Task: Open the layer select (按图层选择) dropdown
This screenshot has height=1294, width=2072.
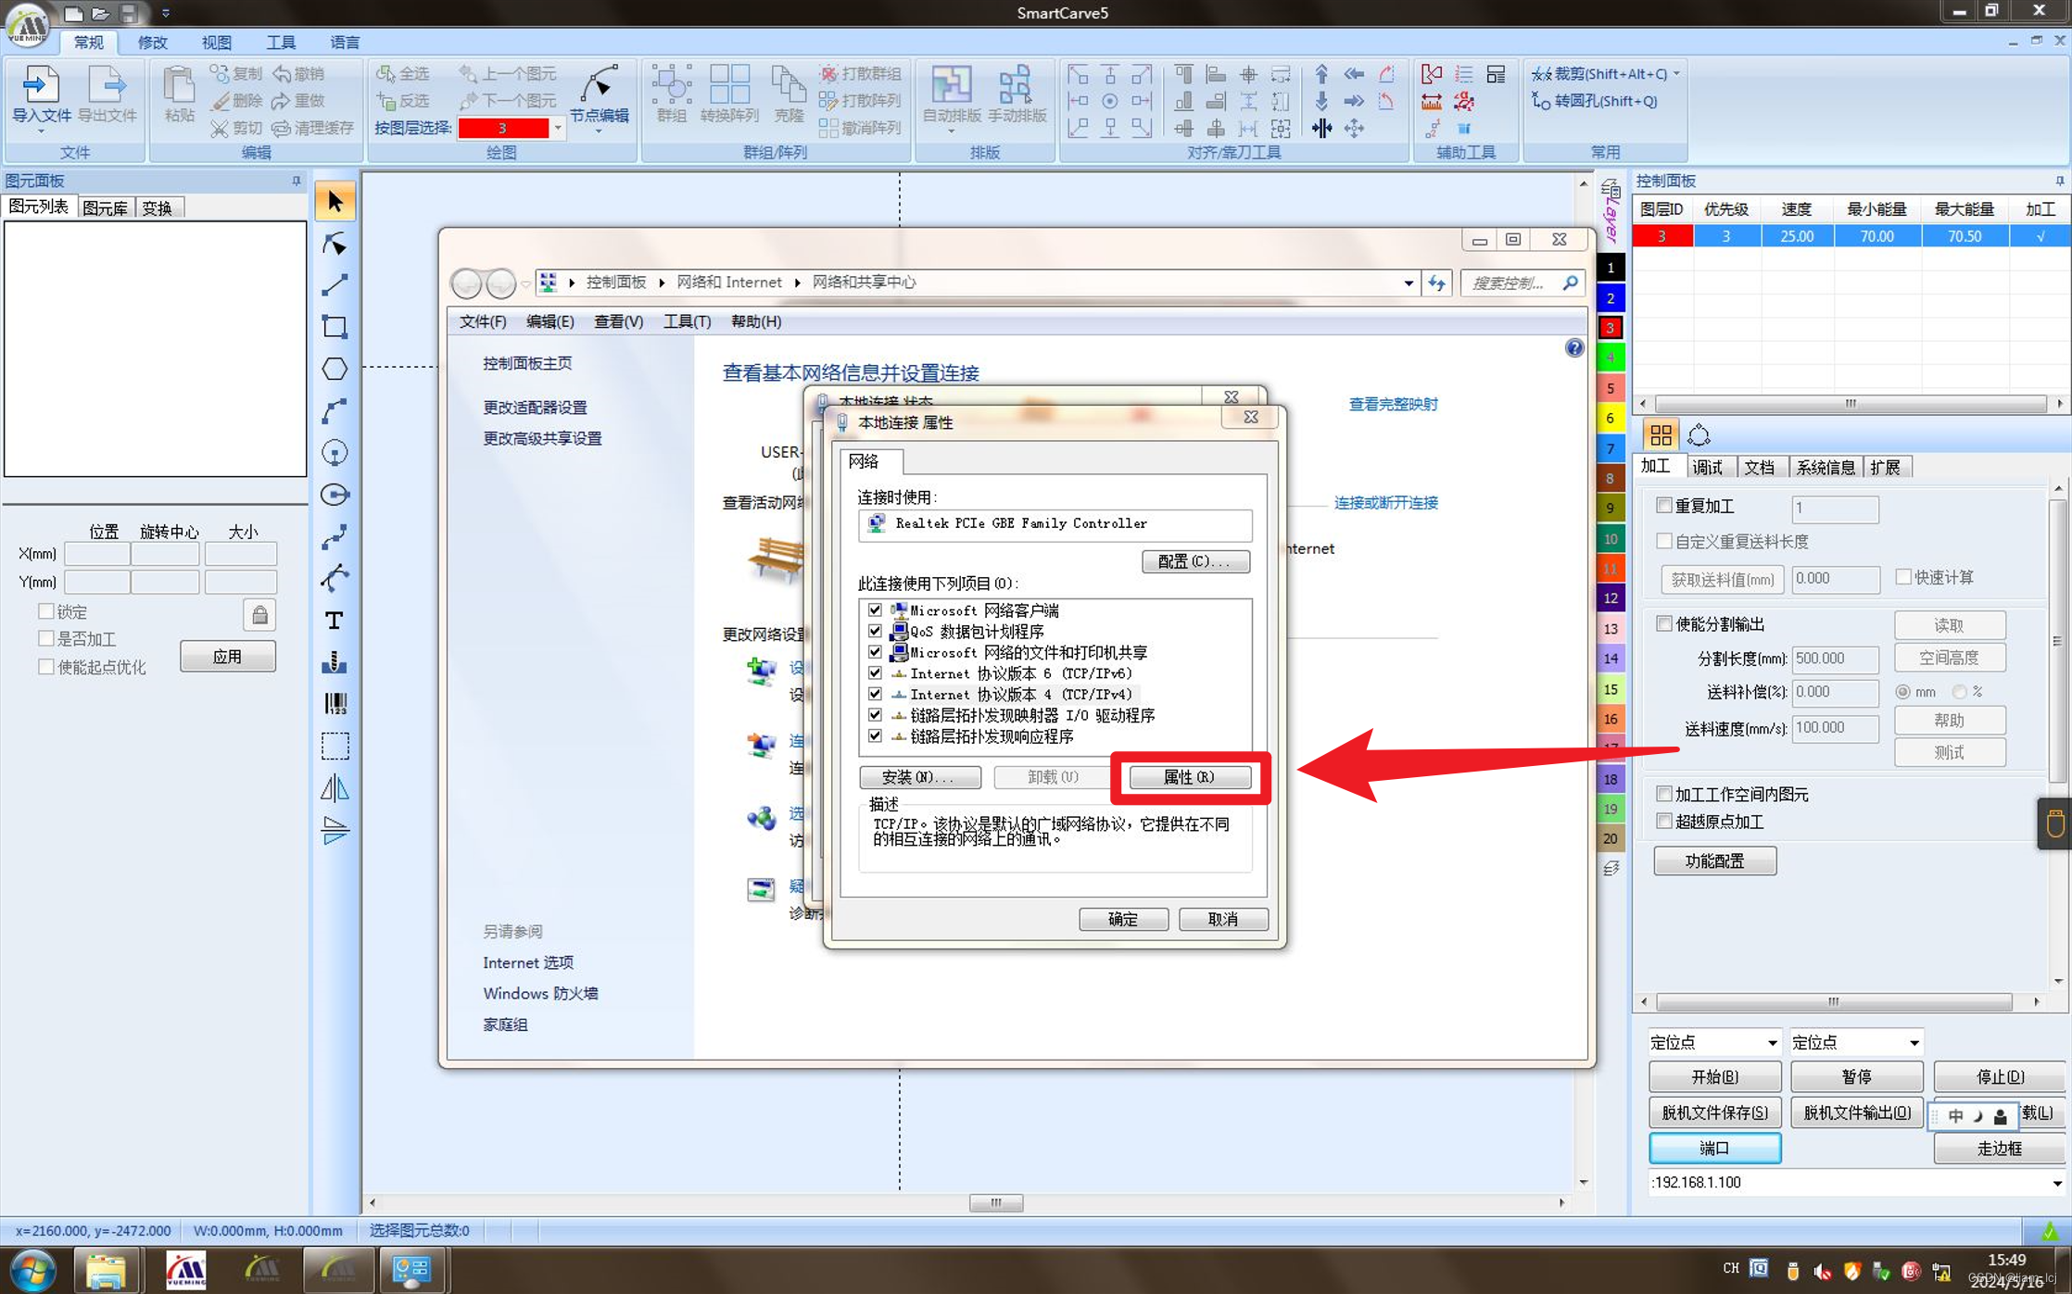Action: (x=558, y=128)
